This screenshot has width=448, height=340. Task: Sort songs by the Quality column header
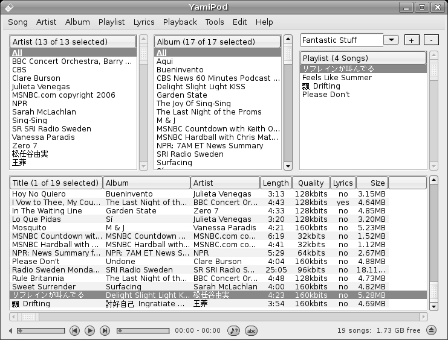311,183
